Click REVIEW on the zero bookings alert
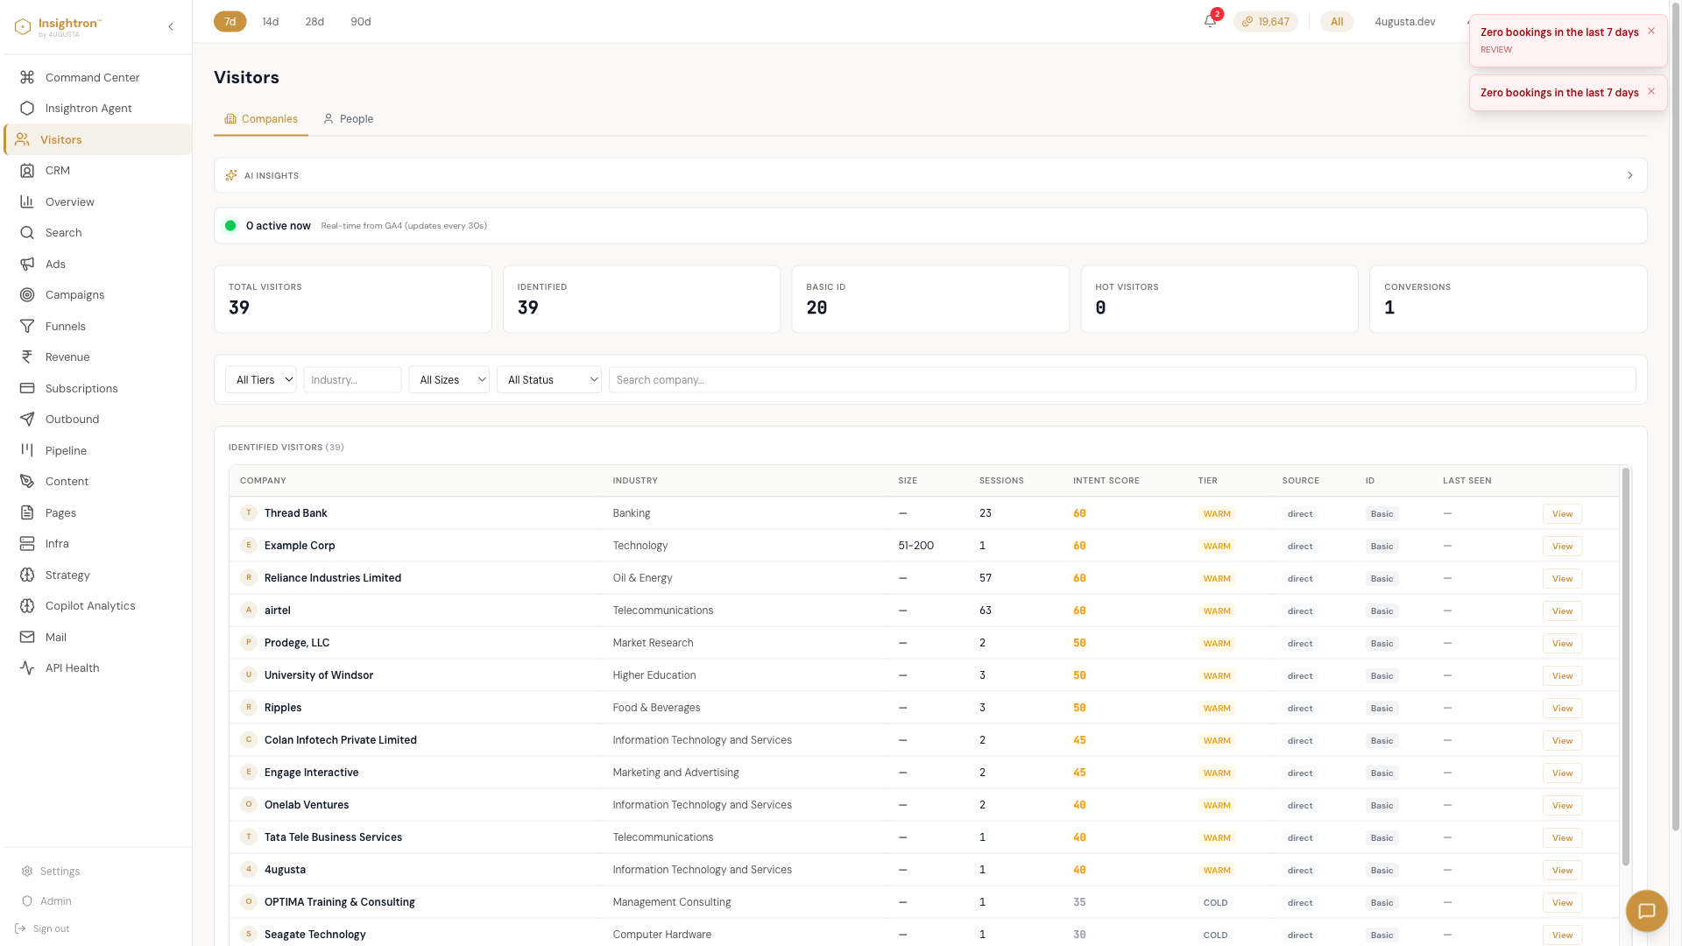This screenshot has width=1682, height=946. tap(1496, 50)
